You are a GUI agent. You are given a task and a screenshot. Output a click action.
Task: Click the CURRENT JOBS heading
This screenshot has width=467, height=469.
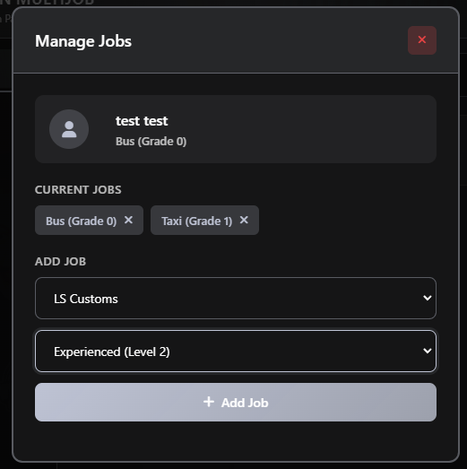tap(78, 190)
